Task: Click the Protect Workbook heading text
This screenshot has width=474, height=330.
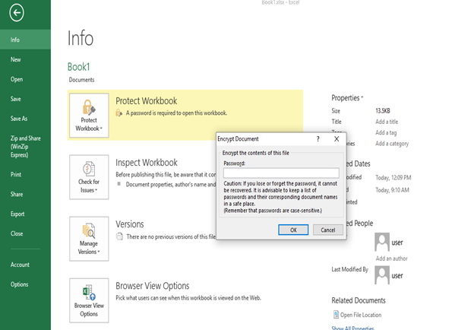Action: click(147, 100)
